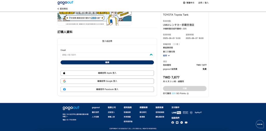Open GO Points help question-mark icon
266x131 pixels.
pos(188,94)
